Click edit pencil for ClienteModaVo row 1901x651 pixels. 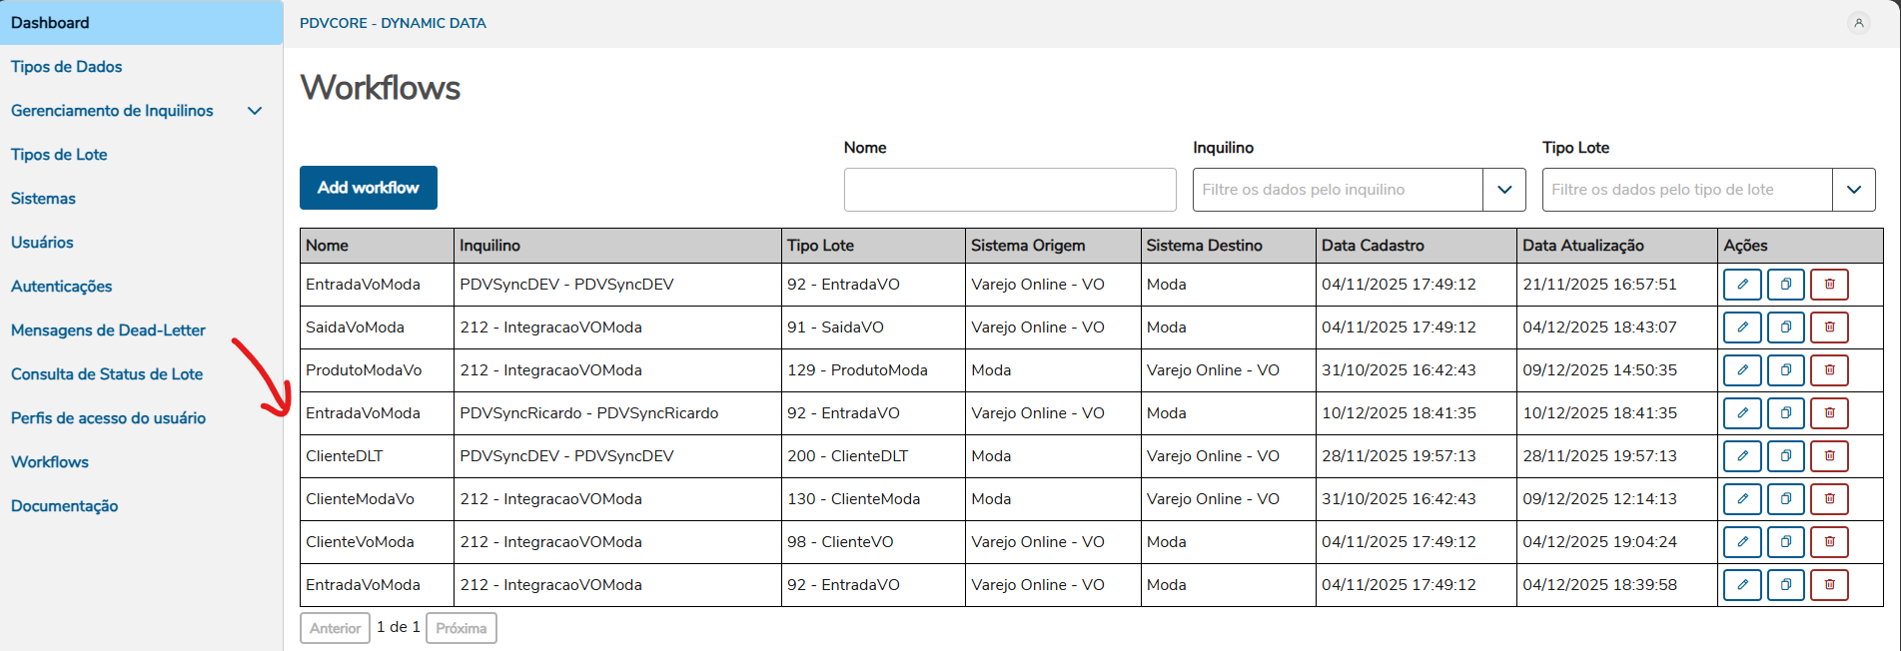tap(1742, 499)
